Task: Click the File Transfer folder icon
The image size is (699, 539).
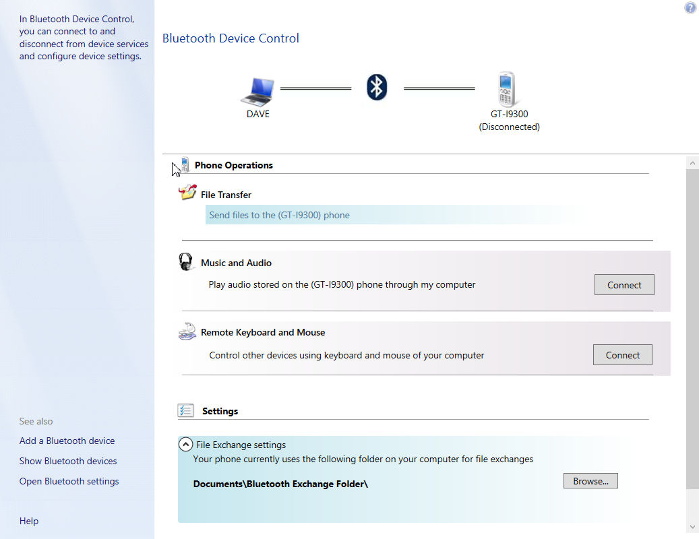Action: 187,192
